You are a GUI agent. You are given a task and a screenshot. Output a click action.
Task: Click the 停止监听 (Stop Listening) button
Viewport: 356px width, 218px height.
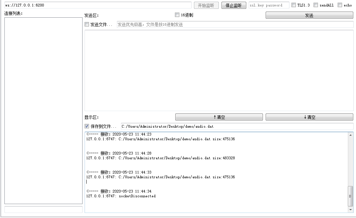(233, 5)
